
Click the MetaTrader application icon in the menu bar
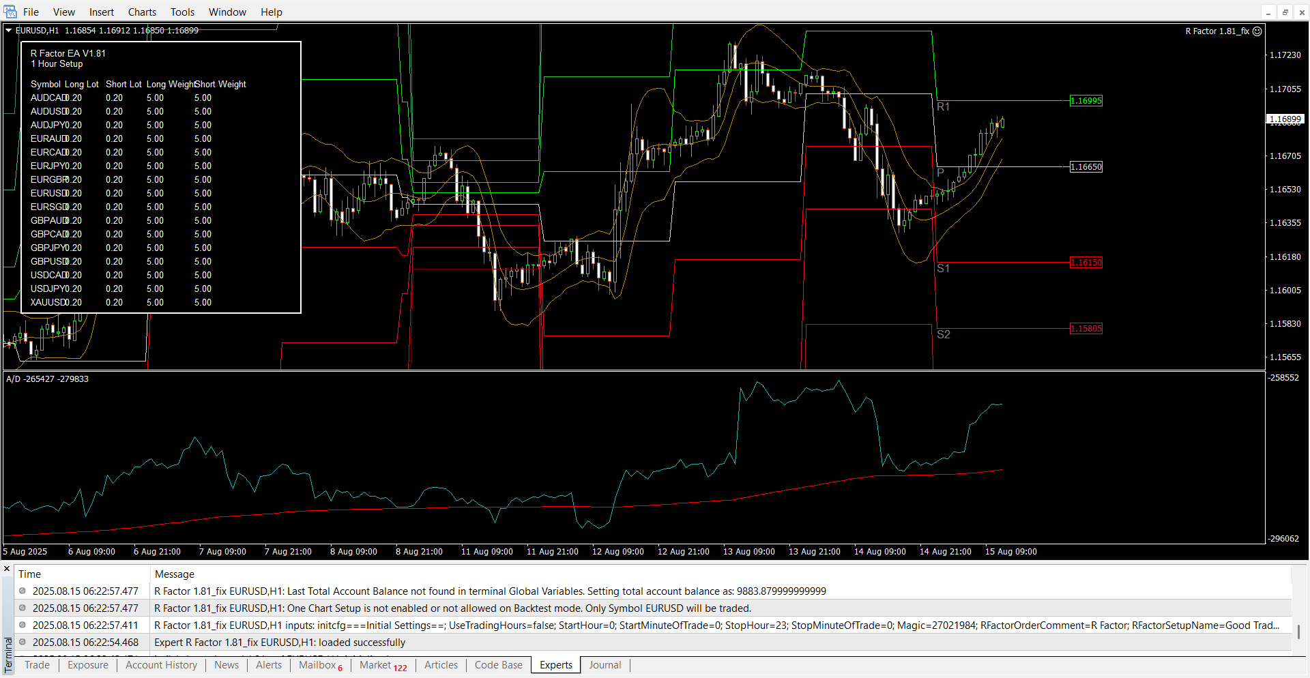tap(10, 12)
